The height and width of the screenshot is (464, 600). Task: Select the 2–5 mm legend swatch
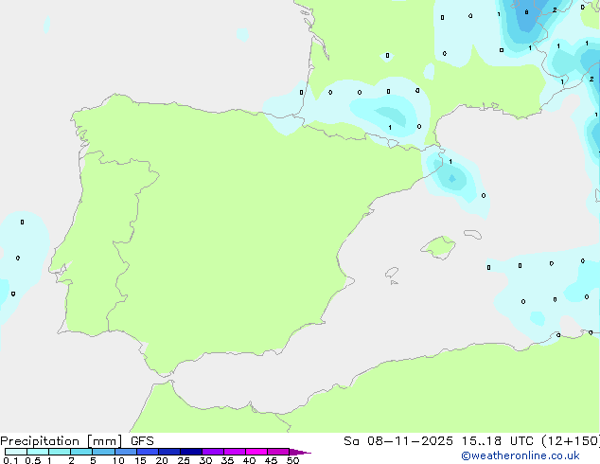pos(81,452)
